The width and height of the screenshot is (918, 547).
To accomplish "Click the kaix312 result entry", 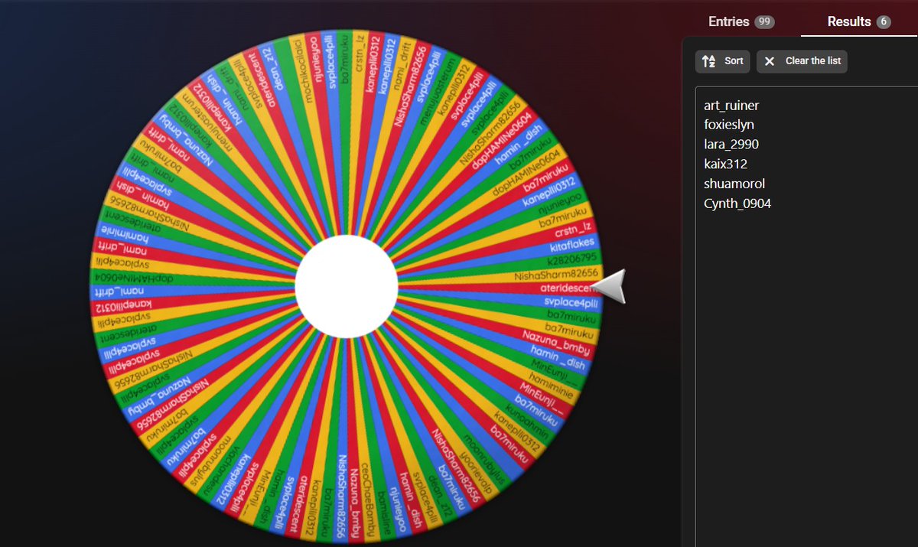I will (725, 164).
